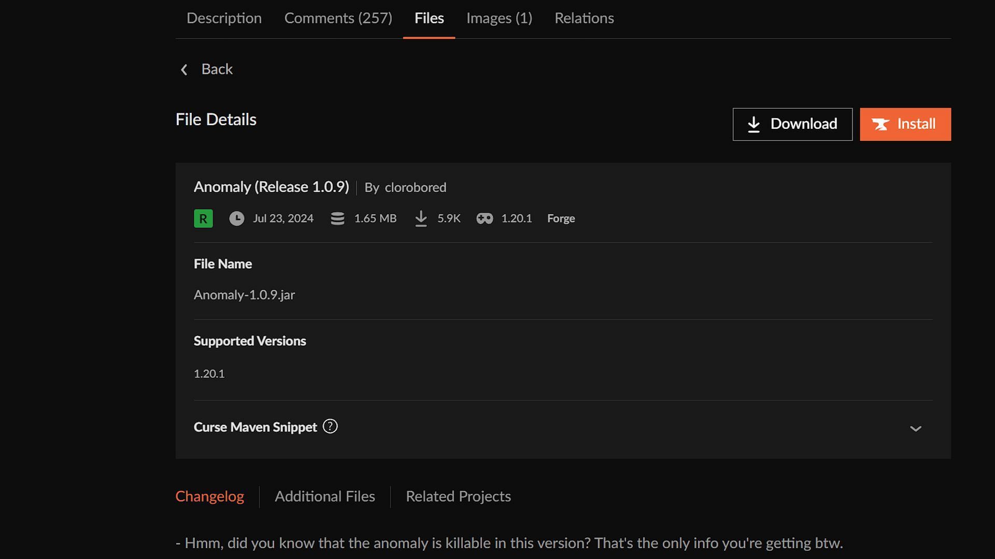Click the clock icon beside Jul 23, 2024

point(237,218)
